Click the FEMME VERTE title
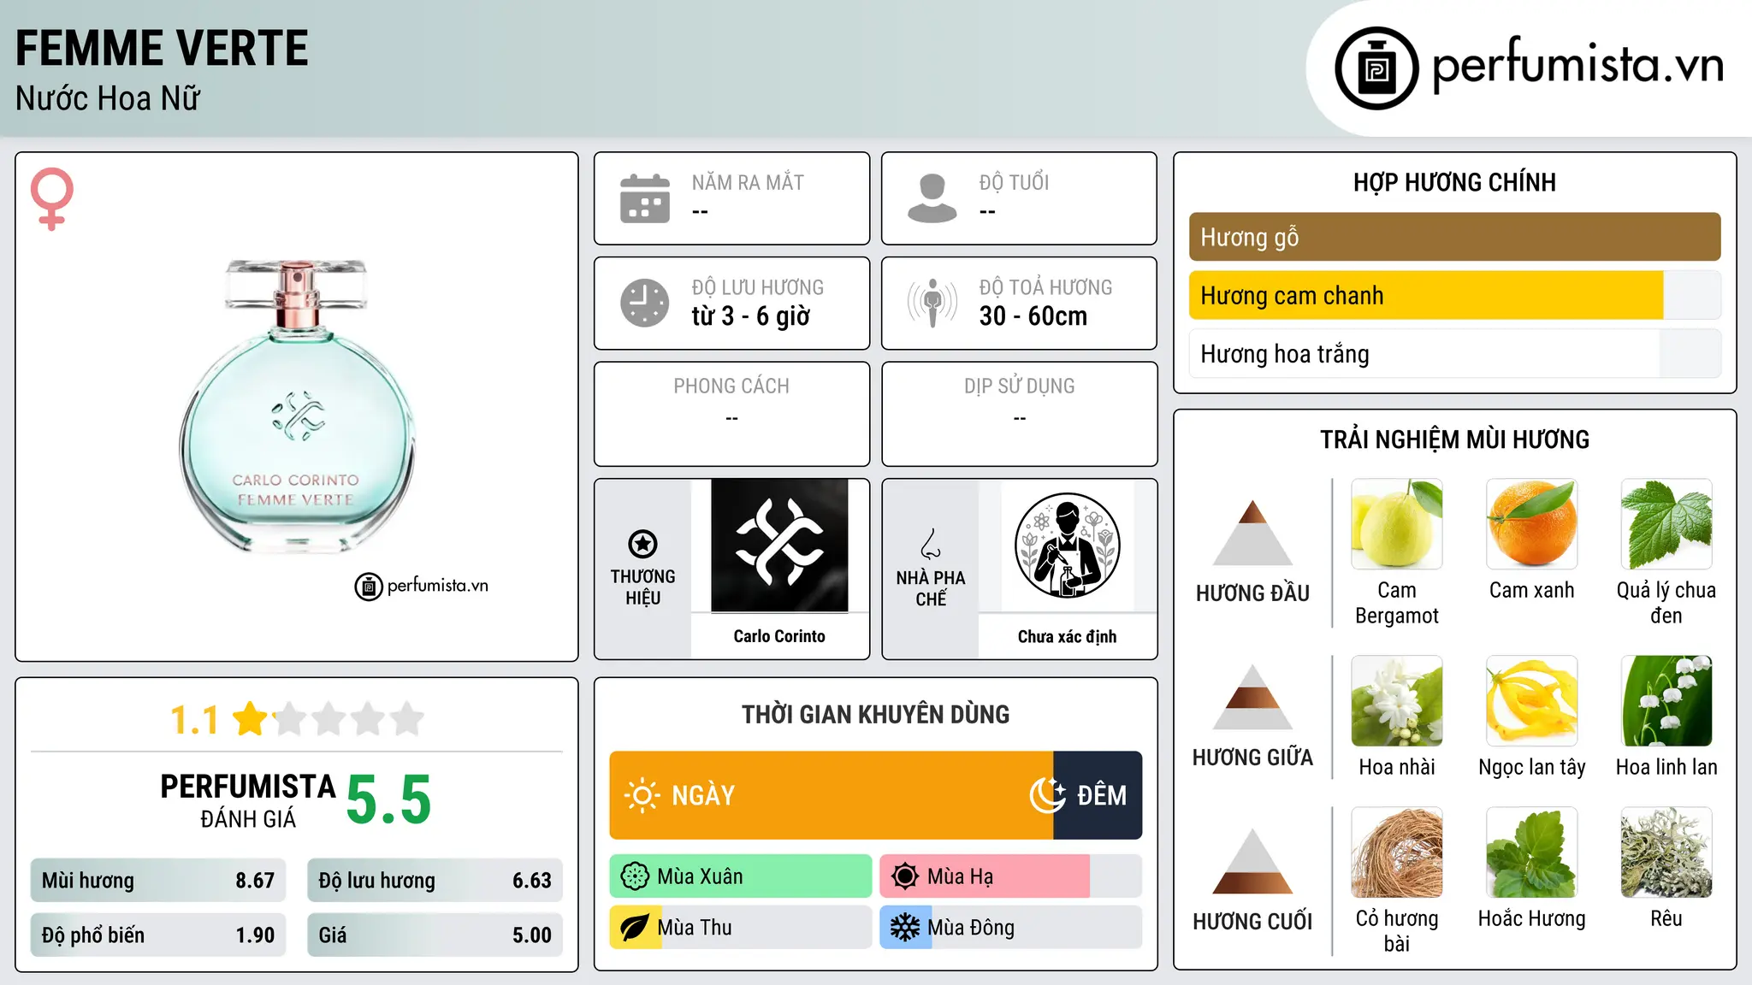The width and height of the screenshot is (1752, 985). (162, 48)
